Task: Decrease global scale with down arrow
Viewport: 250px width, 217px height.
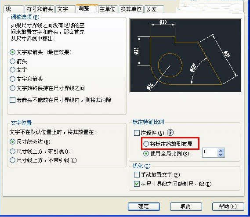Action: click(221, 155)
